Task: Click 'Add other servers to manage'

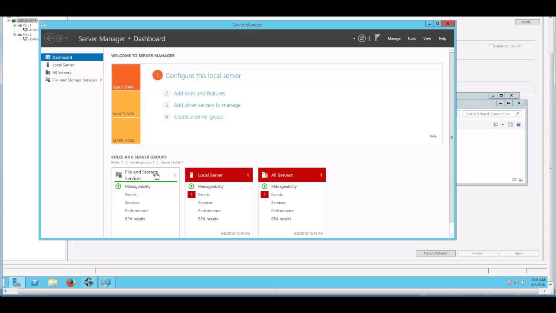Action: click(207, 105)
